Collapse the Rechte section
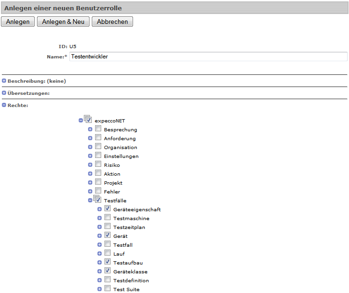 pos(4,105)
